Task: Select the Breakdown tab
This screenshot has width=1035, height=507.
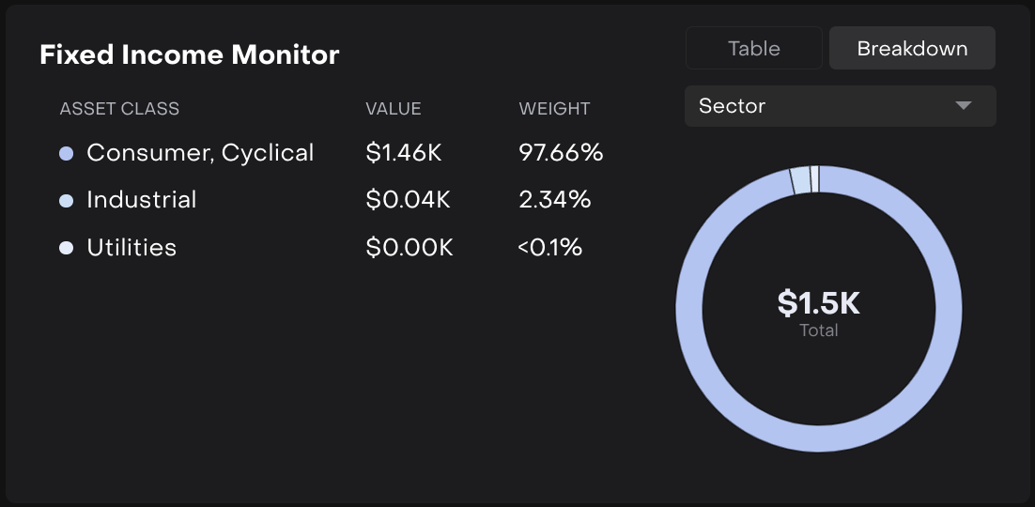Action: click(912, 48)
